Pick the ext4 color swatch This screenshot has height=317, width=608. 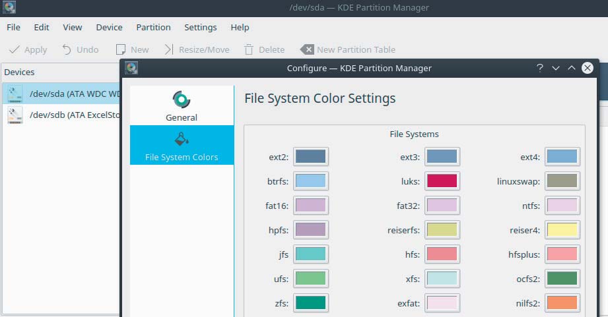[x=562, y=156]
